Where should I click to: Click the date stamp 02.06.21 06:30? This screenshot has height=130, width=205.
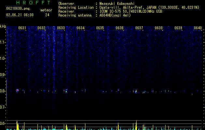tap(20, 15)
